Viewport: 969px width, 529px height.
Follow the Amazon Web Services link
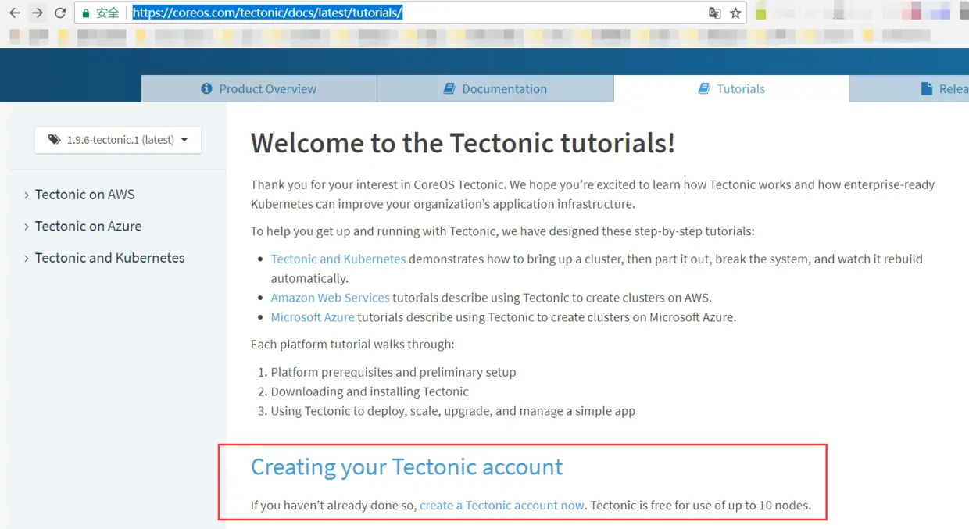tap(330, 298)
